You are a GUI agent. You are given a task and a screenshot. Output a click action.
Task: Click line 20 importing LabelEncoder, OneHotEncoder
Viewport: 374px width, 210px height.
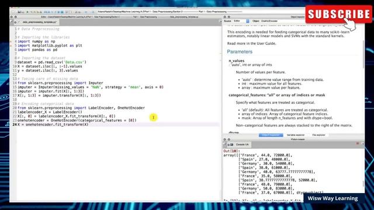click(x=81, y=108)
